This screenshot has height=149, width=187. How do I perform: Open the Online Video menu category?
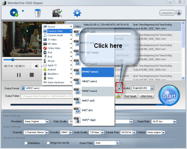[x=58, y=48]
